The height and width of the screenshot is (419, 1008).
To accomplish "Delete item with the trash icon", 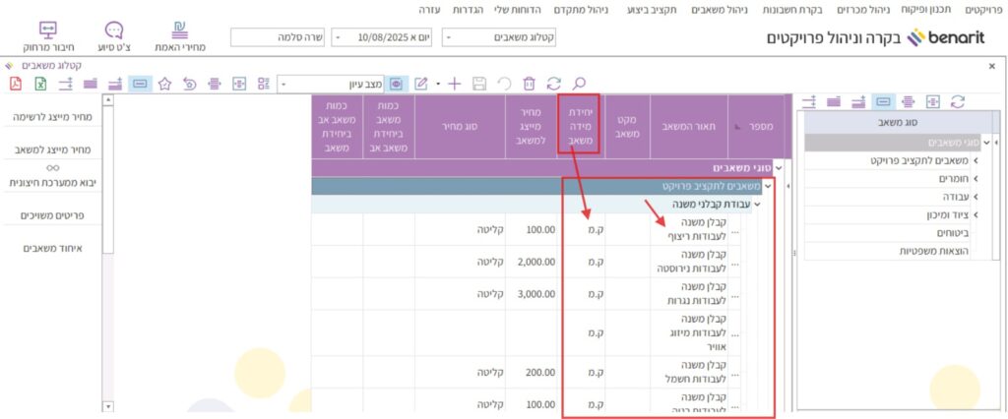I will pos(530,84).
